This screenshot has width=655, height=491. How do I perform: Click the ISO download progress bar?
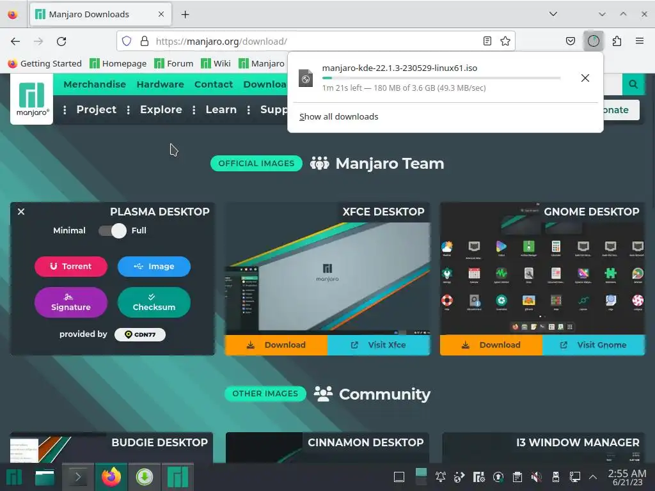point(441,78)
